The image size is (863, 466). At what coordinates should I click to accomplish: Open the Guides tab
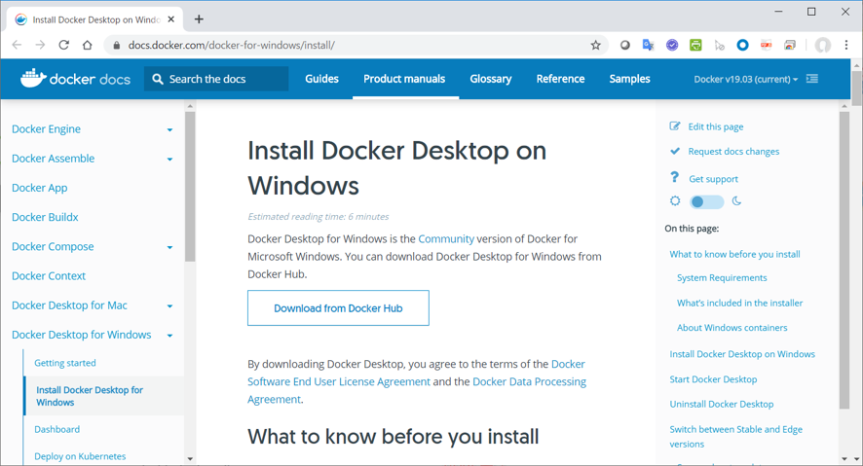[322, 79]
